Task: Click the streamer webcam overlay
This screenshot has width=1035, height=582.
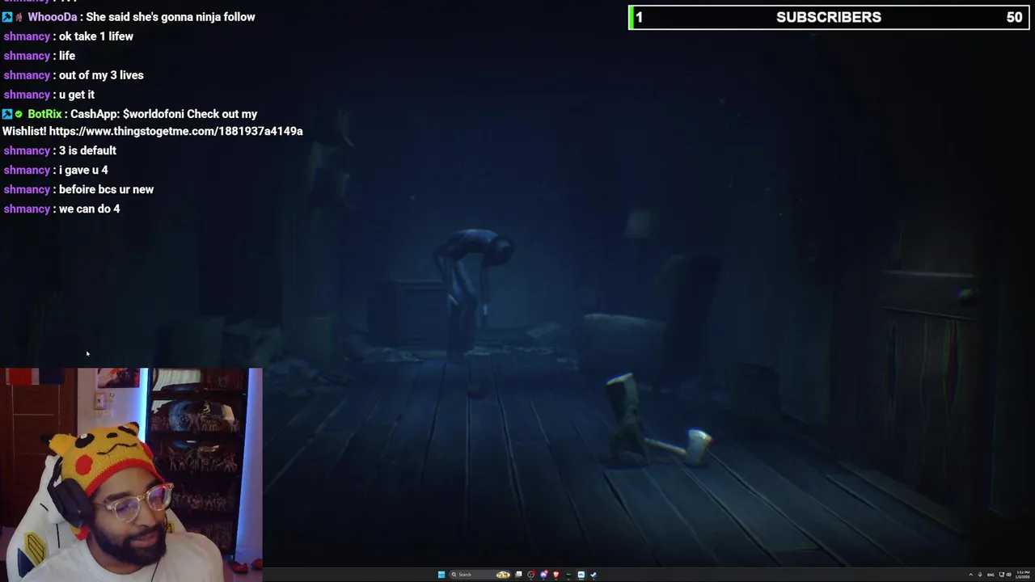Action: (131, 474)
